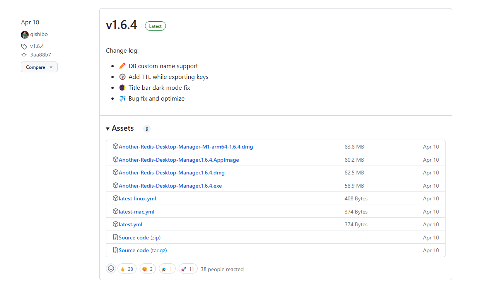
Task: Download latest-linux.yml
Action: (x=137, y=198)
